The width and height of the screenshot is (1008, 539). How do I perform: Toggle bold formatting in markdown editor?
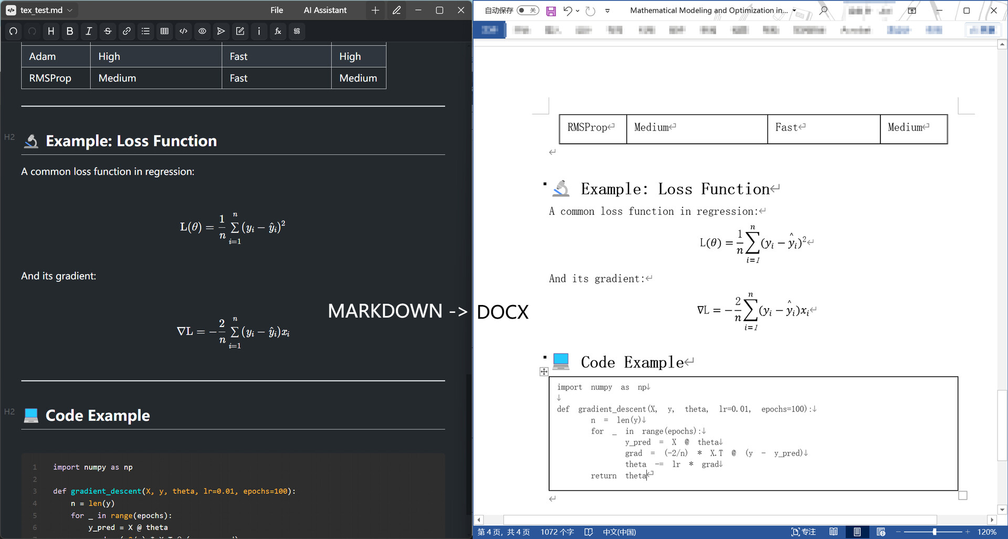[x=70, y=31]
